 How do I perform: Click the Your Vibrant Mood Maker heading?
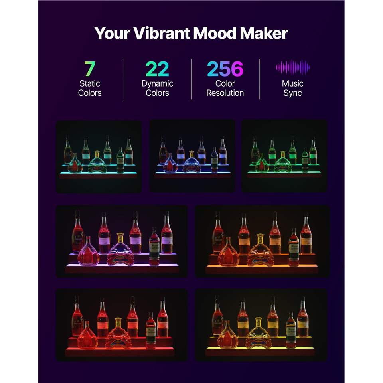pyautogui.click(x=191, y=33)
